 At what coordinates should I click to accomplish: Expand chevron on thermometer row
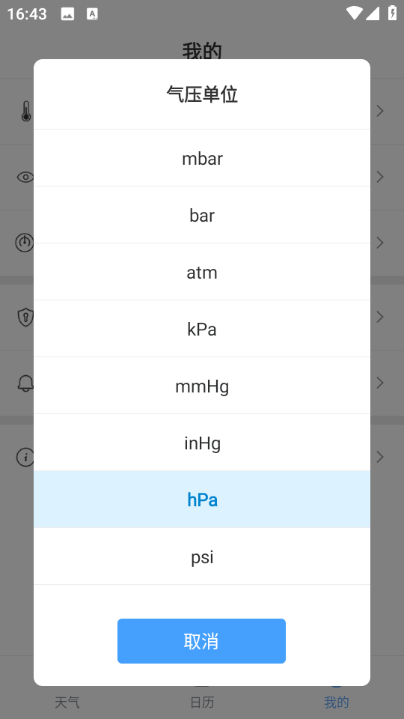point(380,111)
